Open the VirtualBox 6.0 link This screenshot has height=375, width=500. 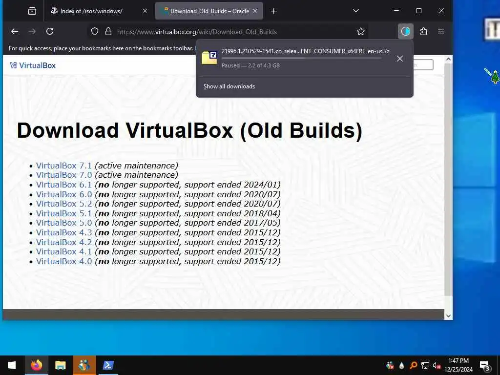point(64,194)
